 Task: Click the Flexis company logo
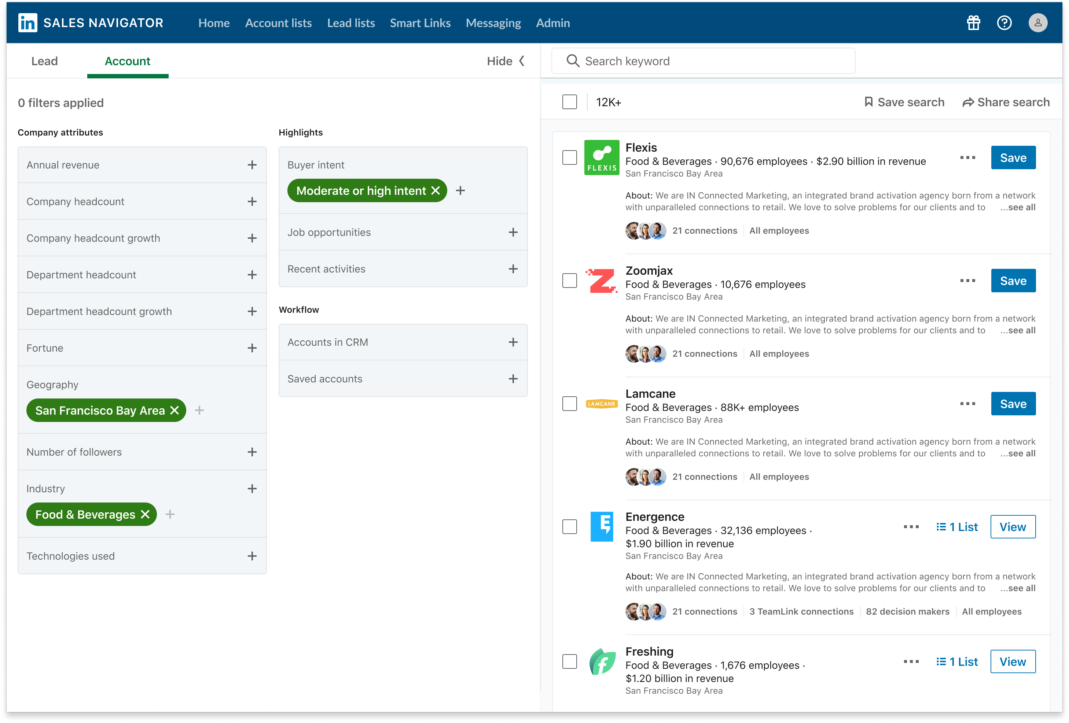click(602, 157)
